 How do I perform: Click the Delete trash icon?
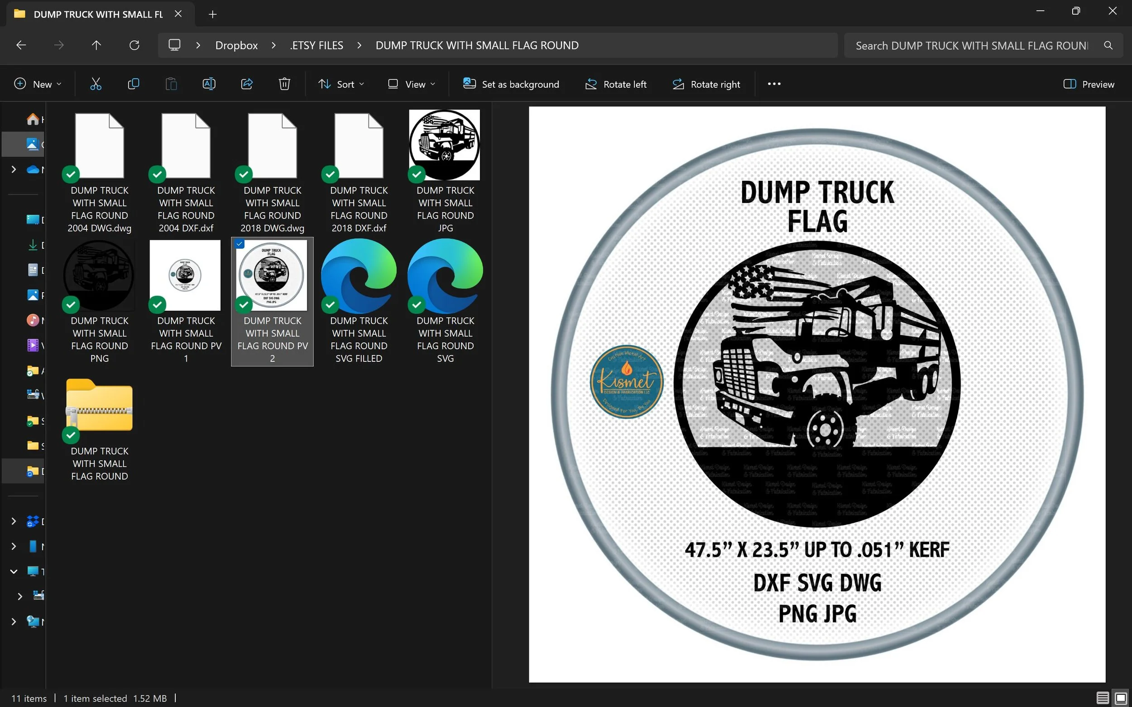(x=284, y=84)
